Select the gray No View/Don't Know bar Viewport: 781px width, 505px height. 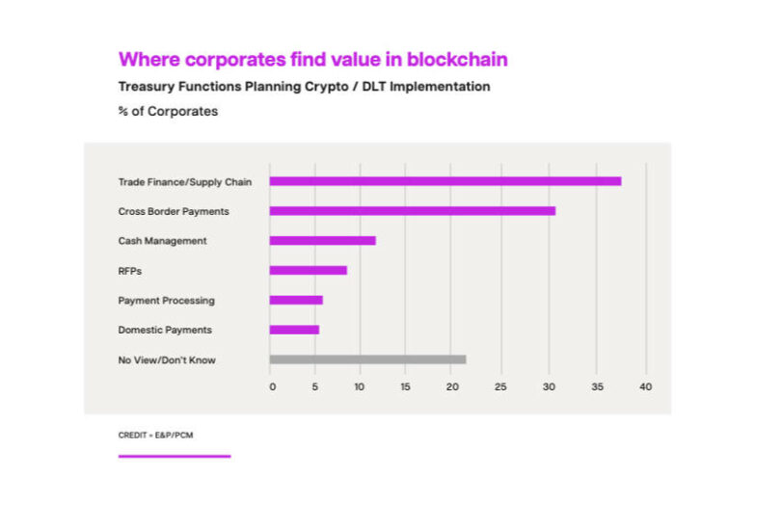pyautogui.click(x=367, y=359)
